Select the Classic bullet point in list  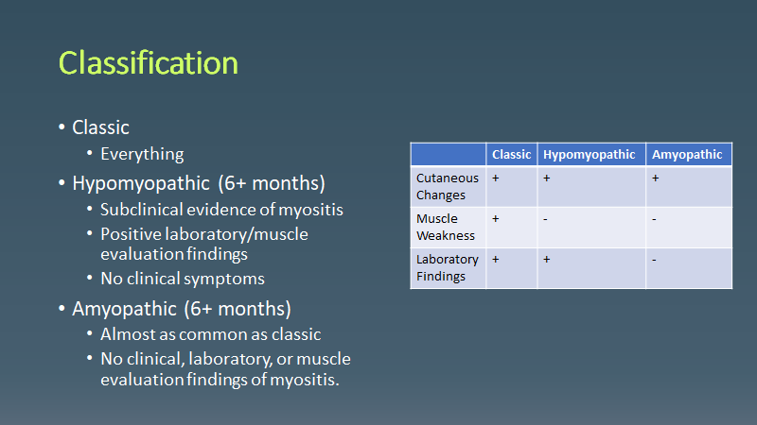coord(100,127)
